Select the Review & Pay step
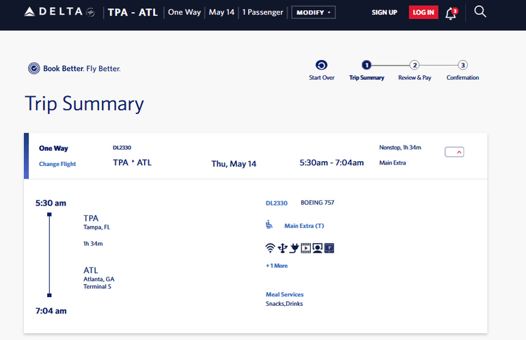Image resolution: width=526 pixels, height=340 pixels. point(414,66)
